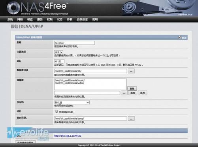Toggle the DLNA/UPnP enable checkbox
198x147 pixels.
pyautogui.click(x=180, y=37)
